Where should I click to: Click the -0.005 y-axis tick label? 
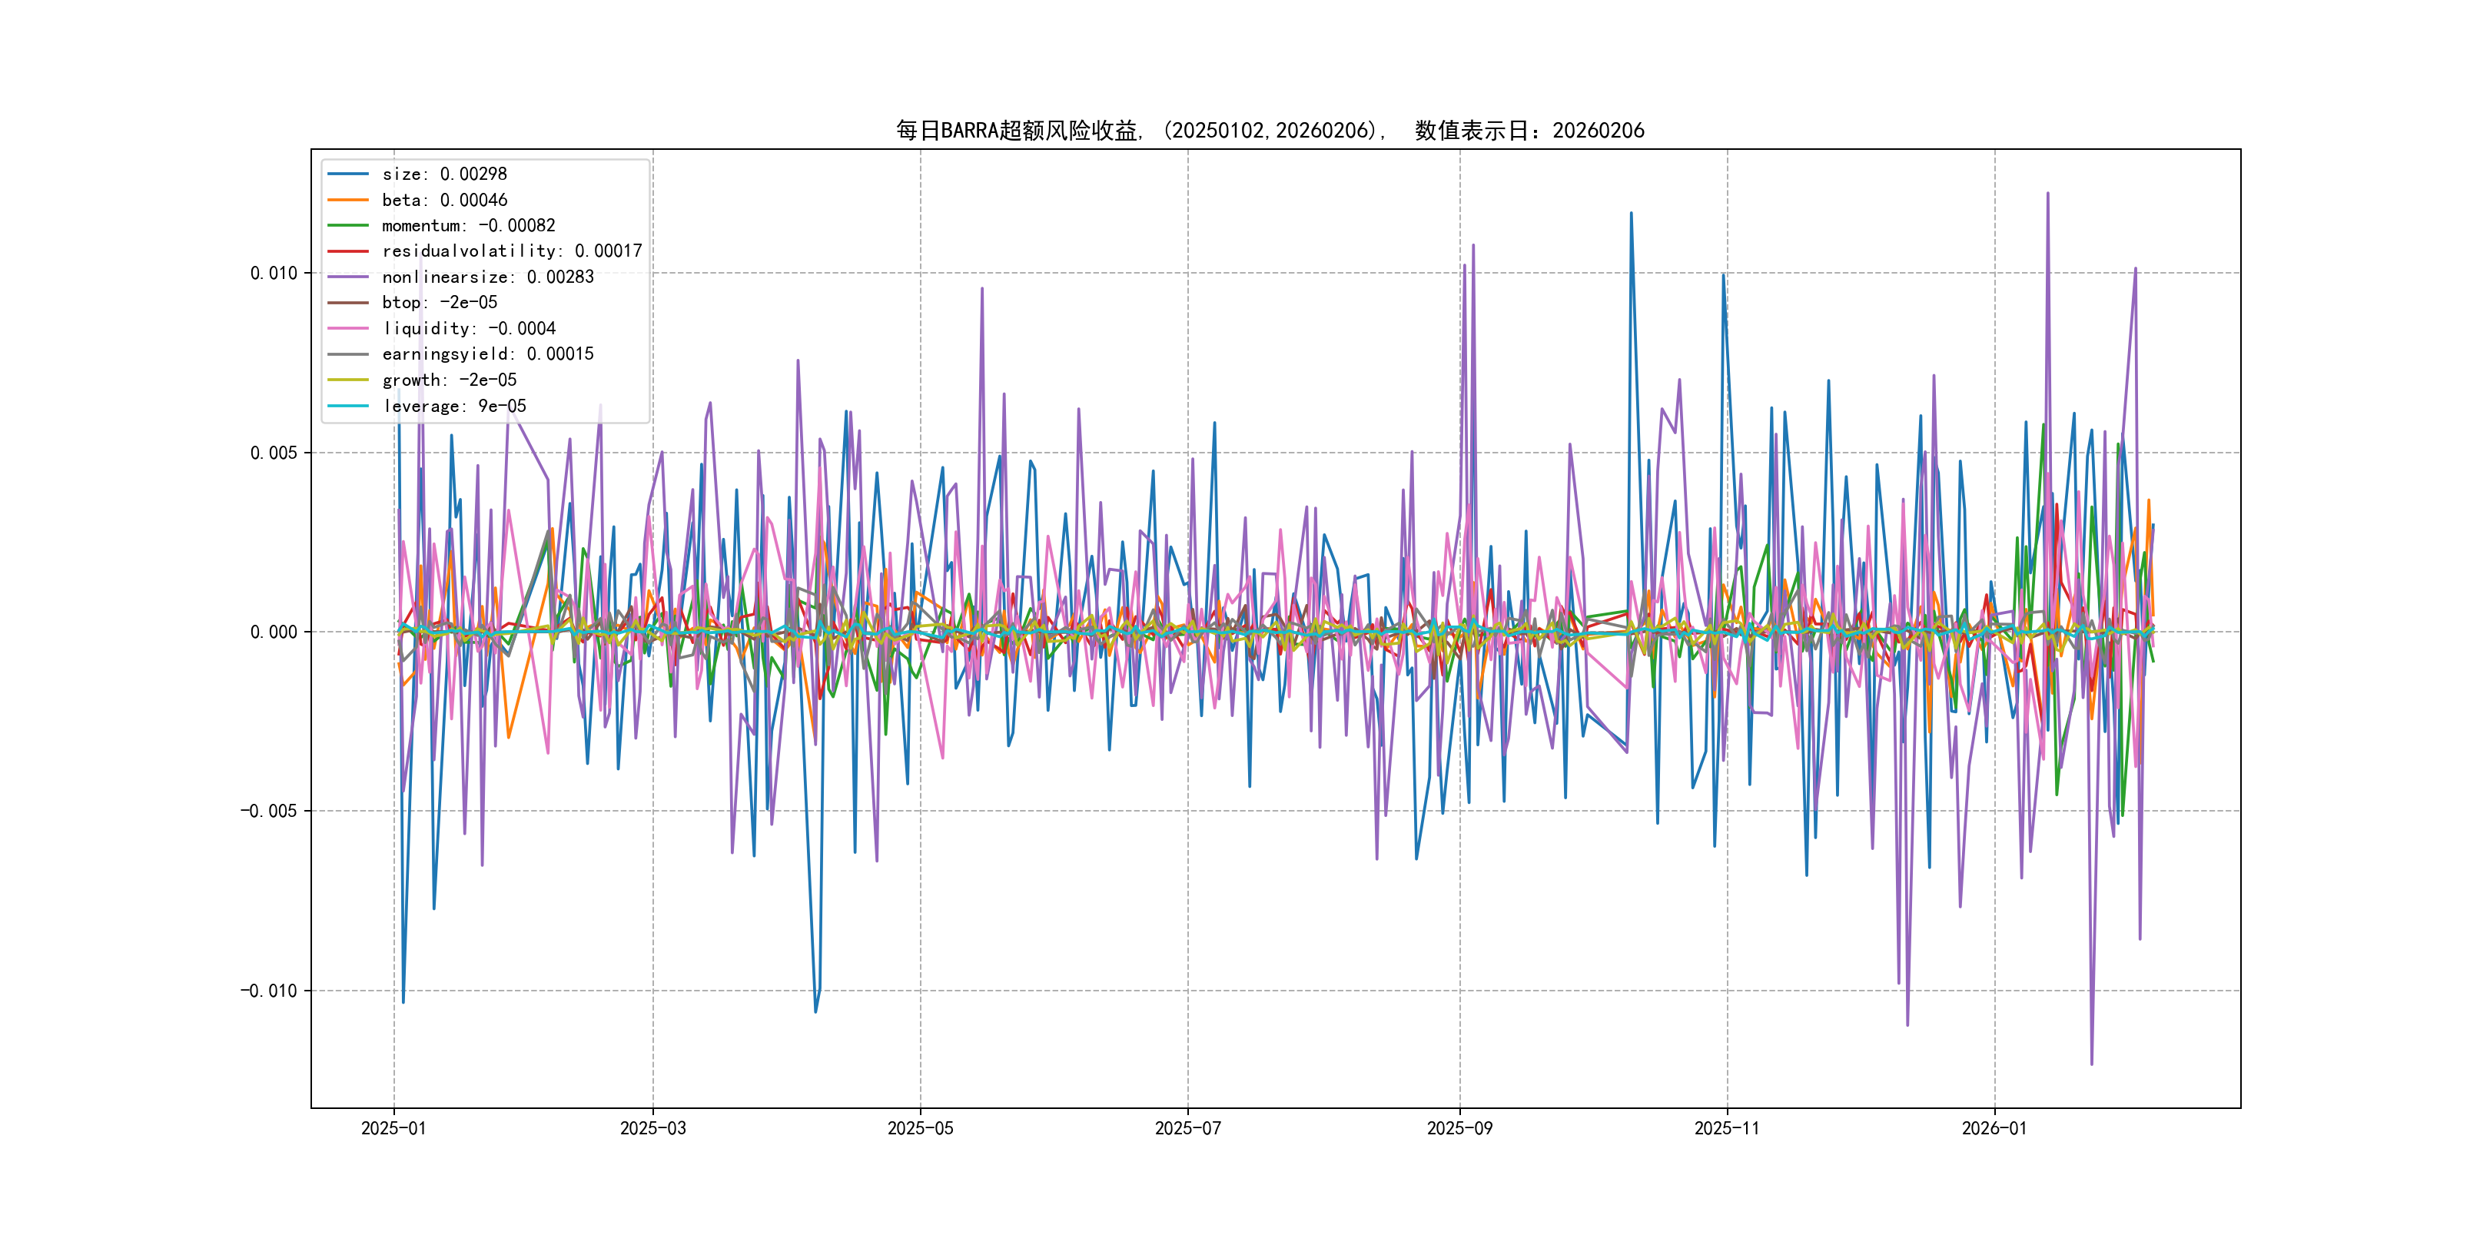point(269,811)
